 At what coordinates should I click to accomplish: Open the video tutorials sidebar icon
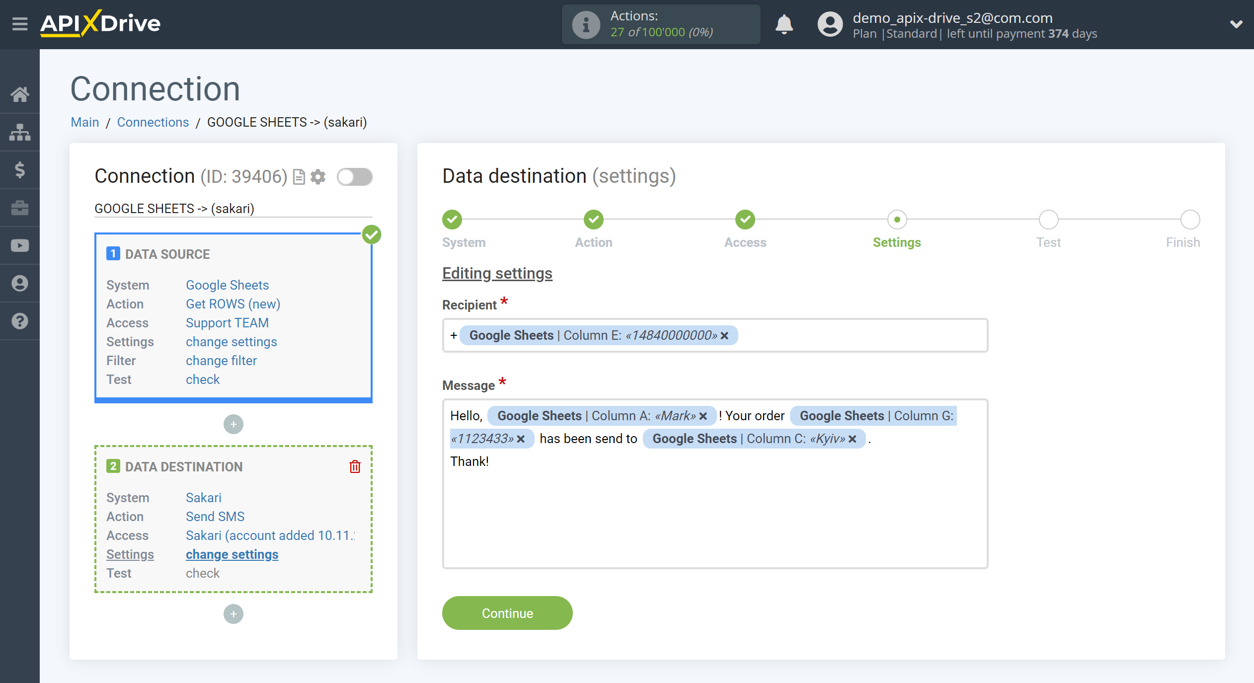[x=20, y=245]
